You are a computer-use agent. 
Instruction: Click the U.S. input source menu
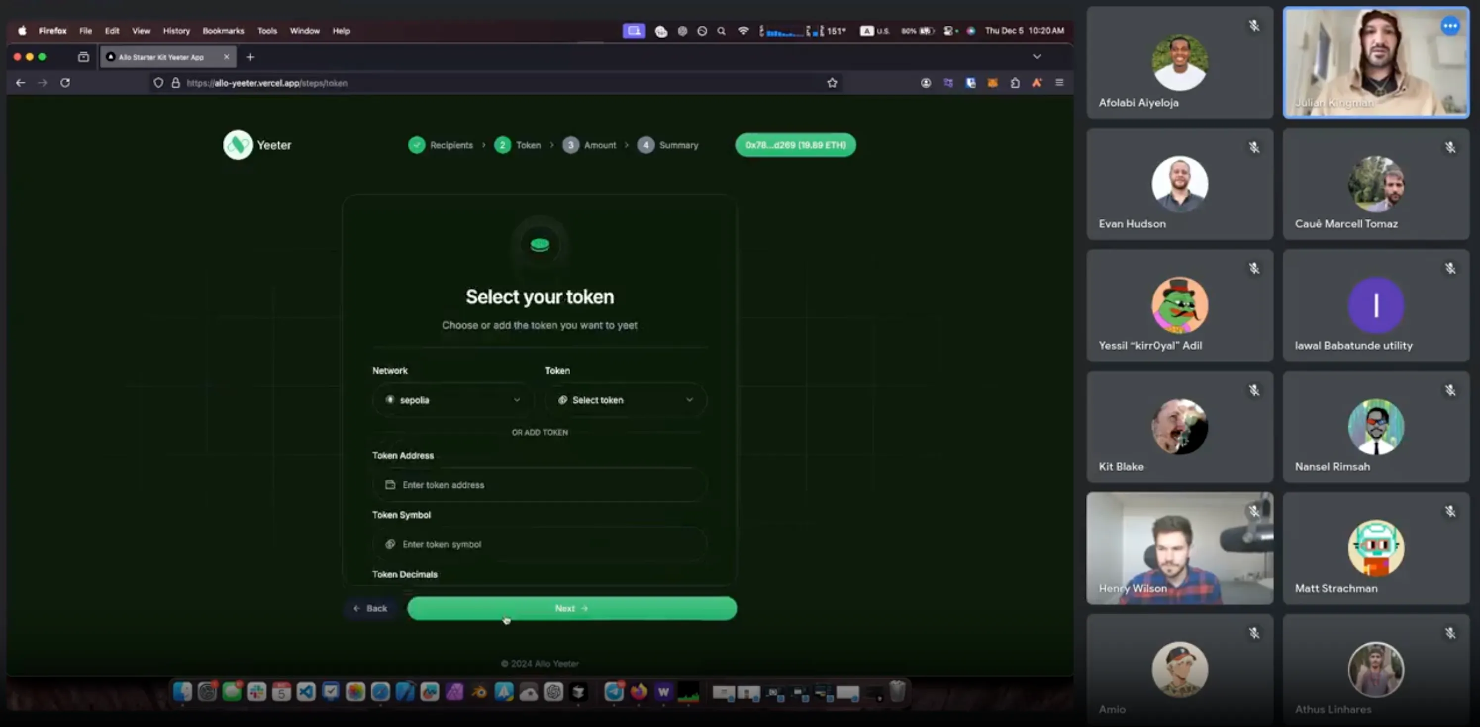click(x=875, y=31)
